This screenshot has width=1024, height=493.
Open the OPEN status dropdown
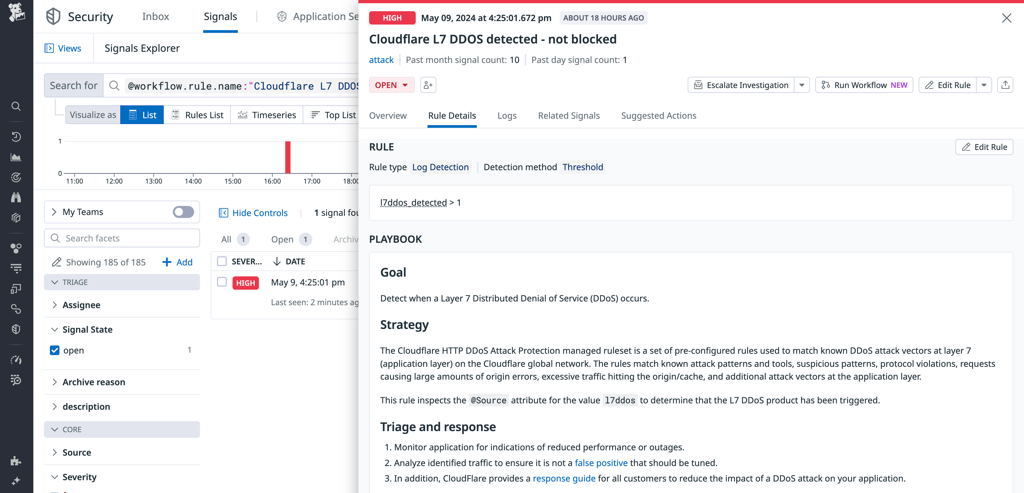tap(391, 85)
